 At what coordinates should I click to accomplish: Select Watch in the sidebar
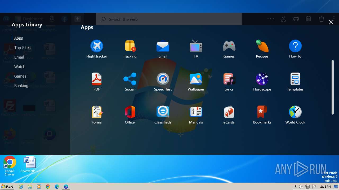[x=20, y=67]
